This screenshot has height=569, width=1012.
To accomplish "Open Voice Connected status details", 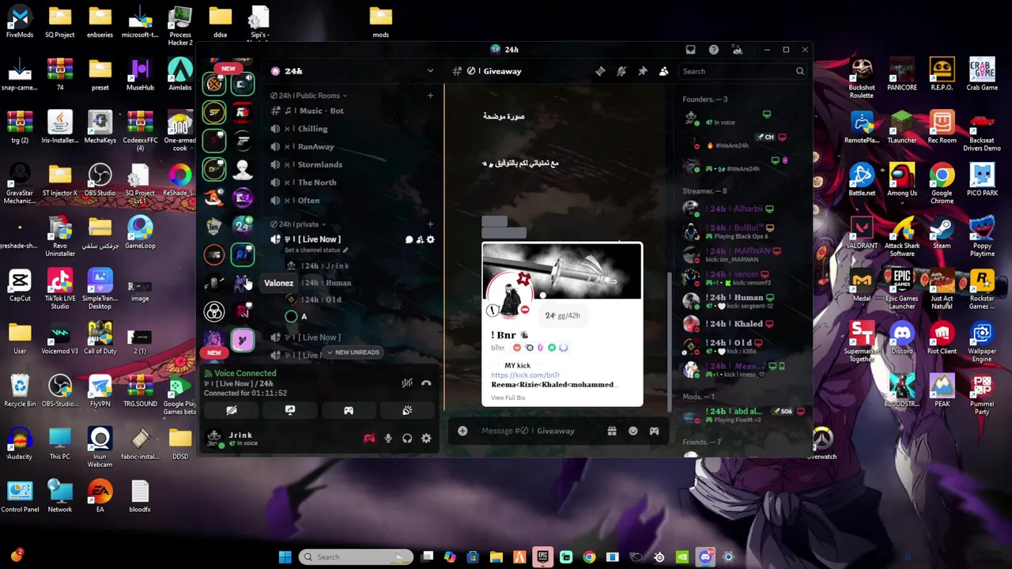I will (240, 373).
